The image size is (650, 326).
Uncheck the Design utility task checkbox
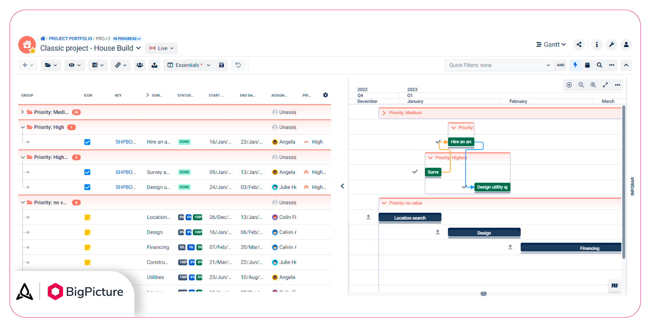[x=87, y=187]
